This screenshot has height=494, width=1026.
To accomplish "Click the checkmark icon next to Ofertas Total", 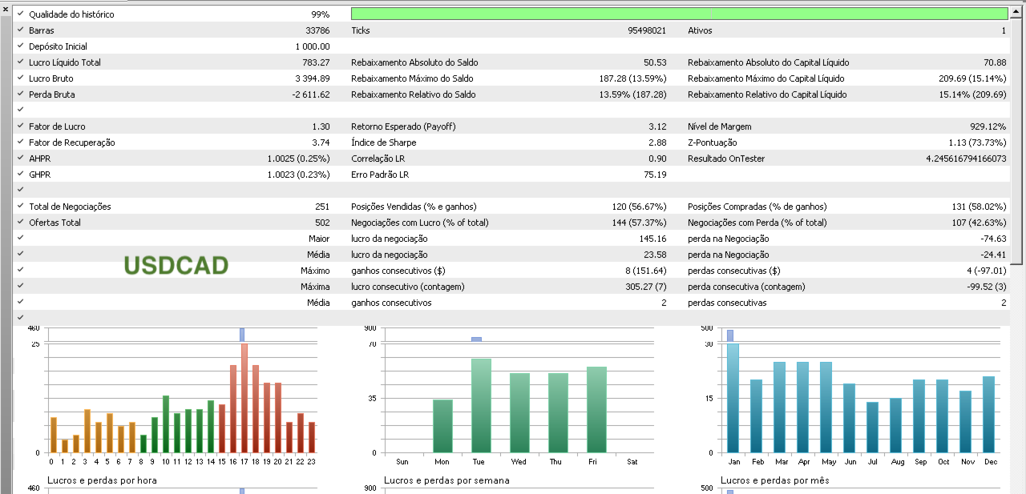I will pos(20,223).
